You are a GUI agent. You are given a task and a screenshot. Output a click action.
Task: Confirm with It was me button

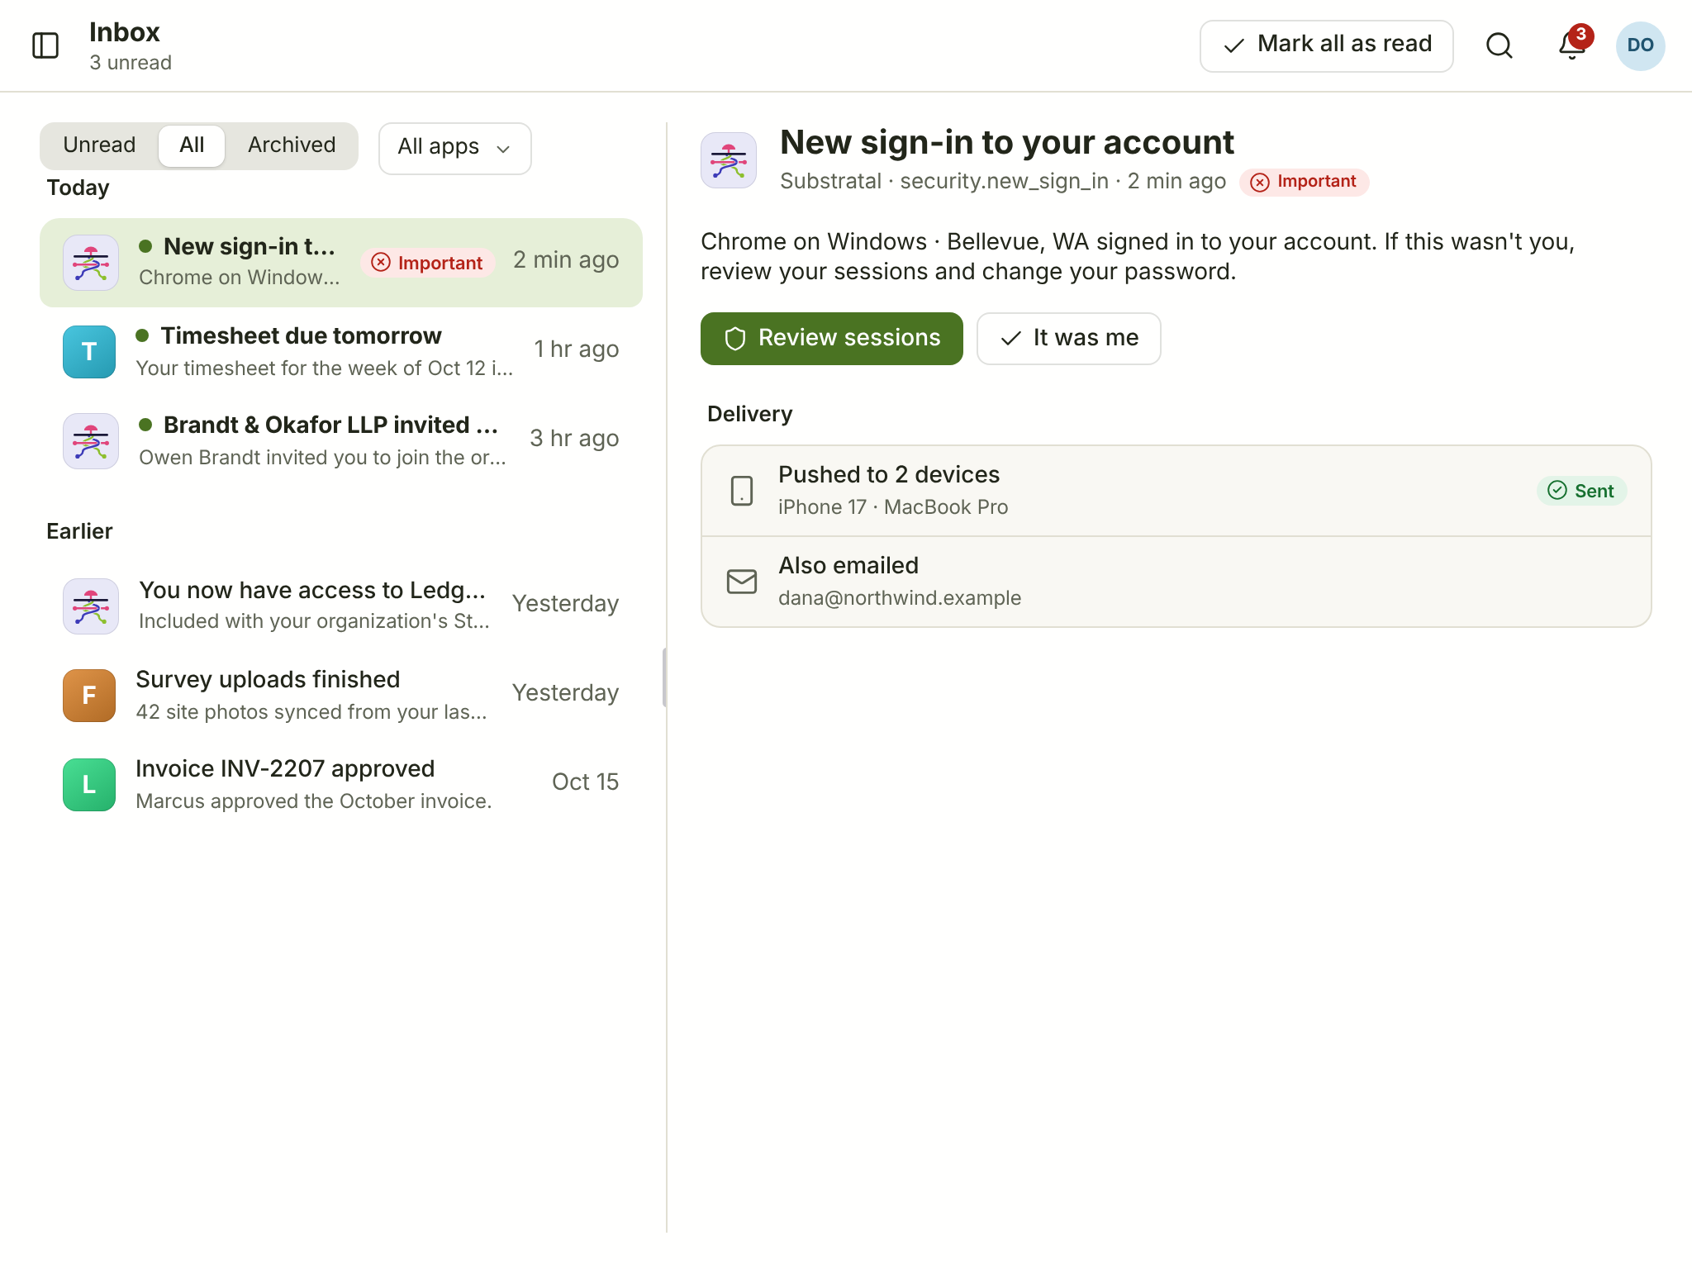pyautogui.click(x=1068, y=338)
